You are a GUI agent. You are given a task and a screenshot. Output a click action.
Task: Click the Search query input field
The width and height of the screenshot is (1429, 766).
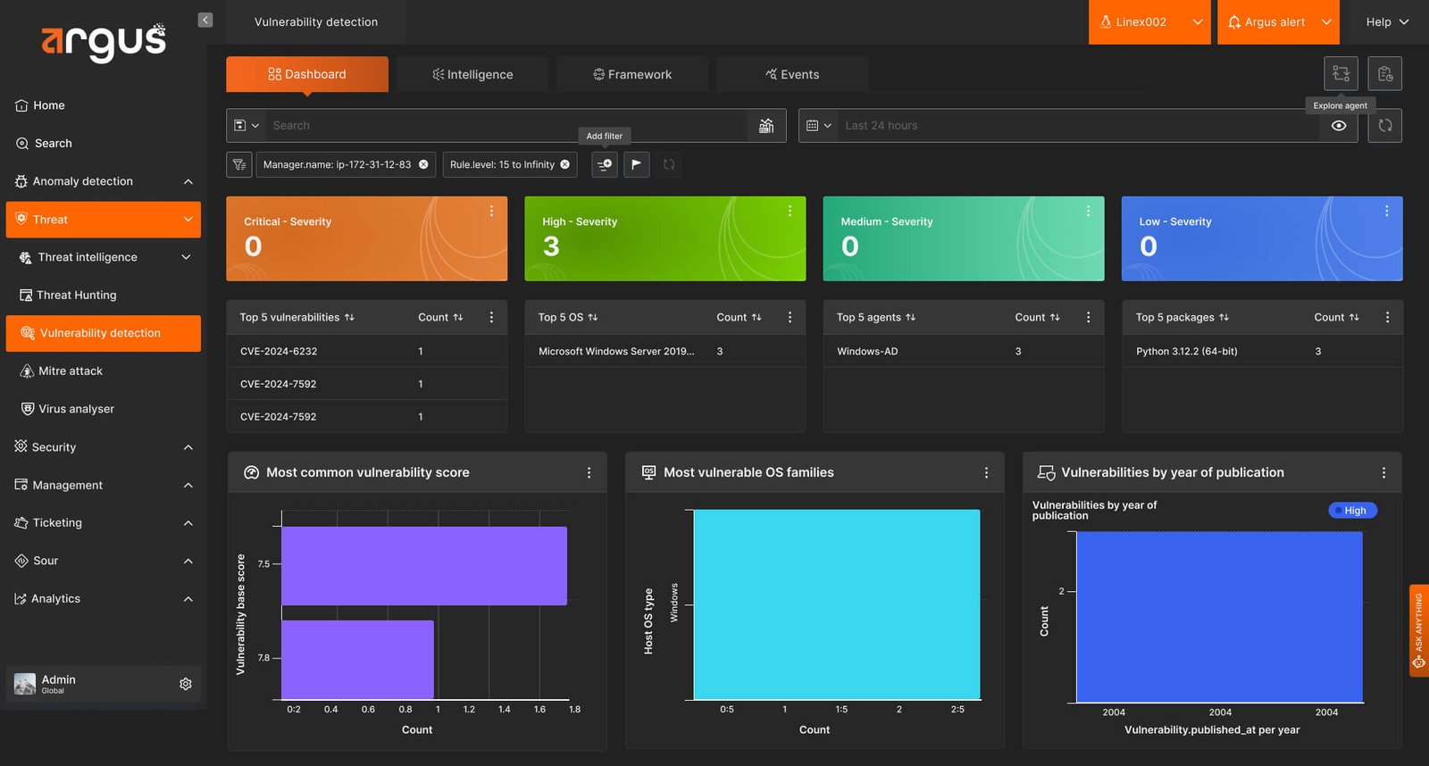[506, 126]
